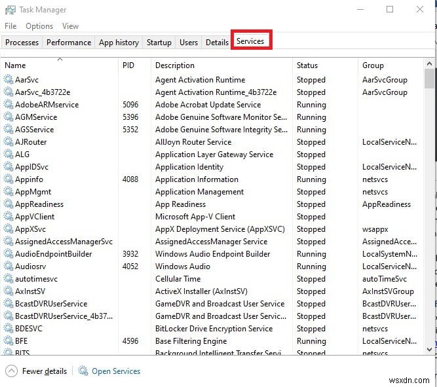The width and height of the screenshot is (437, 387).
Task: Click the Cellular Time description
Action: tap(178, 278)
